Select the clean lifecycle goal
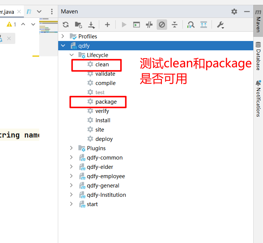This screenshot has width=263, height=243. coord(102,64)
